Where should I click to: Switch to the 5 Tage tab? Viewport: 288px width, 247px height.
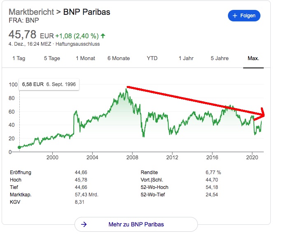click(52, 58)
